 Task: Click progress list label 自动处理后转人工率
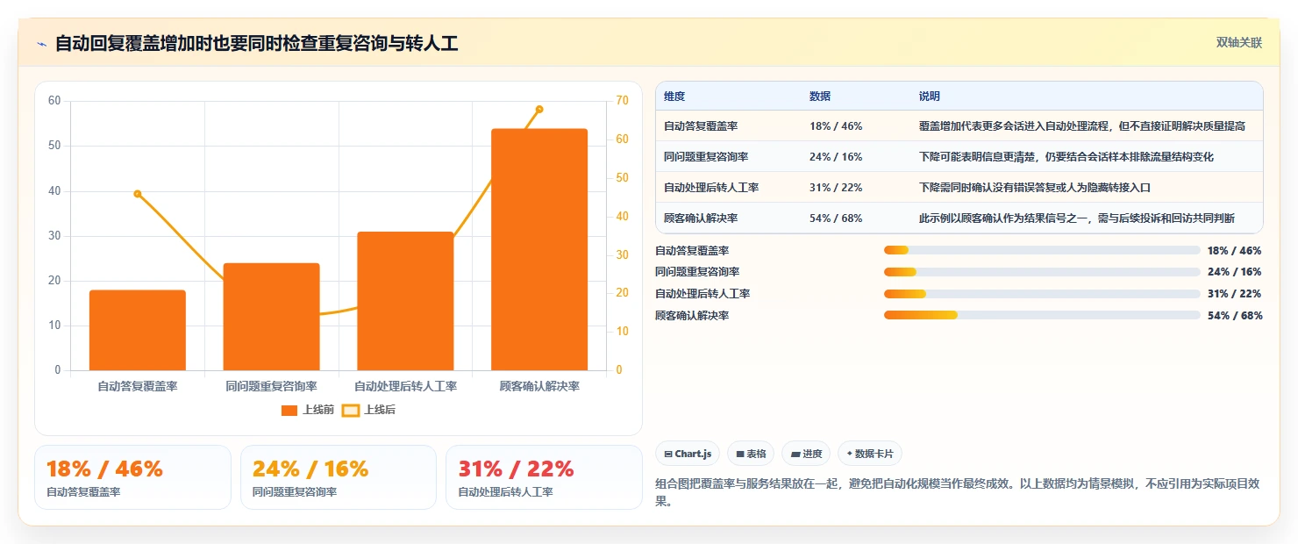coord(702,294)
